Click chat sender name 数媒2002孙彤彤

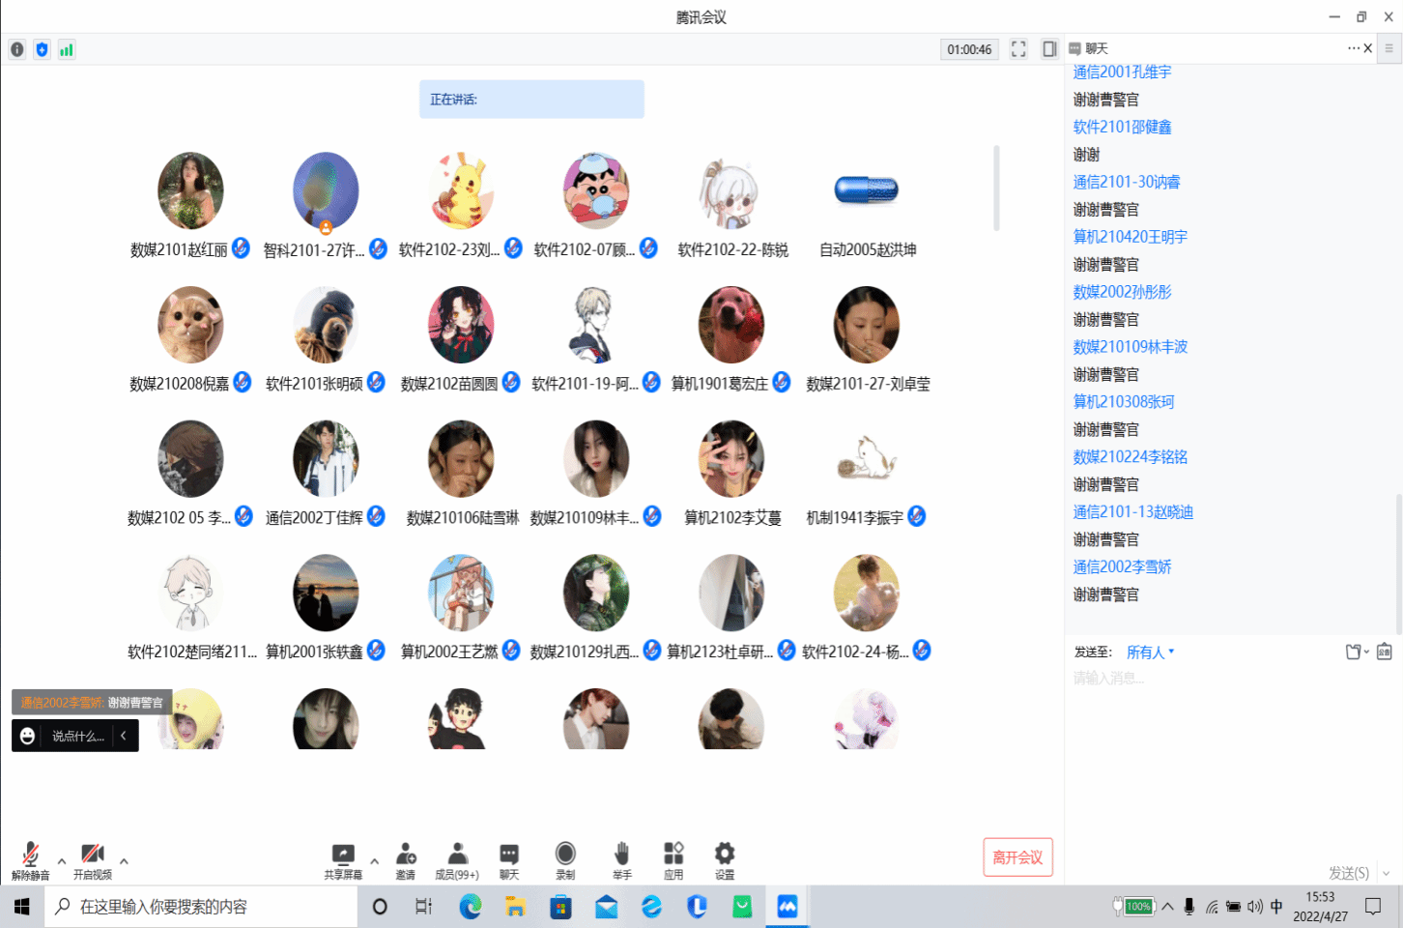click(x=1122, y=292)
